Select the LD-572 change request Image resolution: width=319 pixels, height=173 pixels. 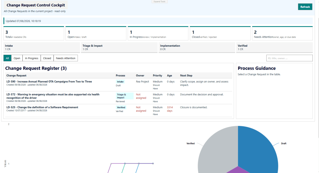[118, 98]
